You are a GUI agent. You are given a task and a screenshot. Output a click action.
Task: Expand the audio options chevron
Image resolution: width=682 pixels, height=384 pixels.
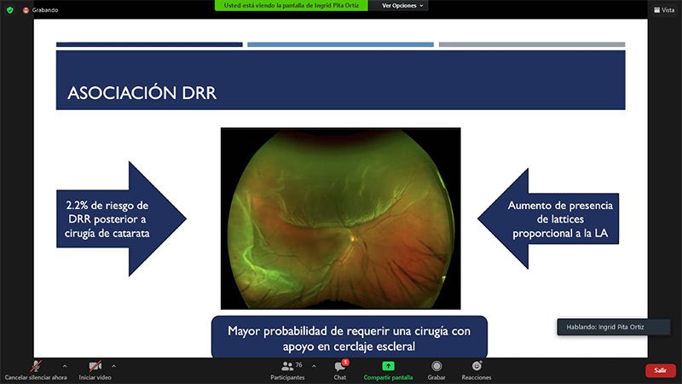click(65, 366)
